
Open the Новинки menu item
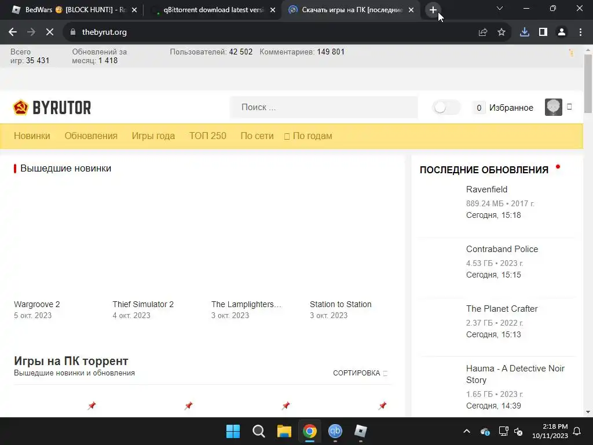(x=32, y=136)
